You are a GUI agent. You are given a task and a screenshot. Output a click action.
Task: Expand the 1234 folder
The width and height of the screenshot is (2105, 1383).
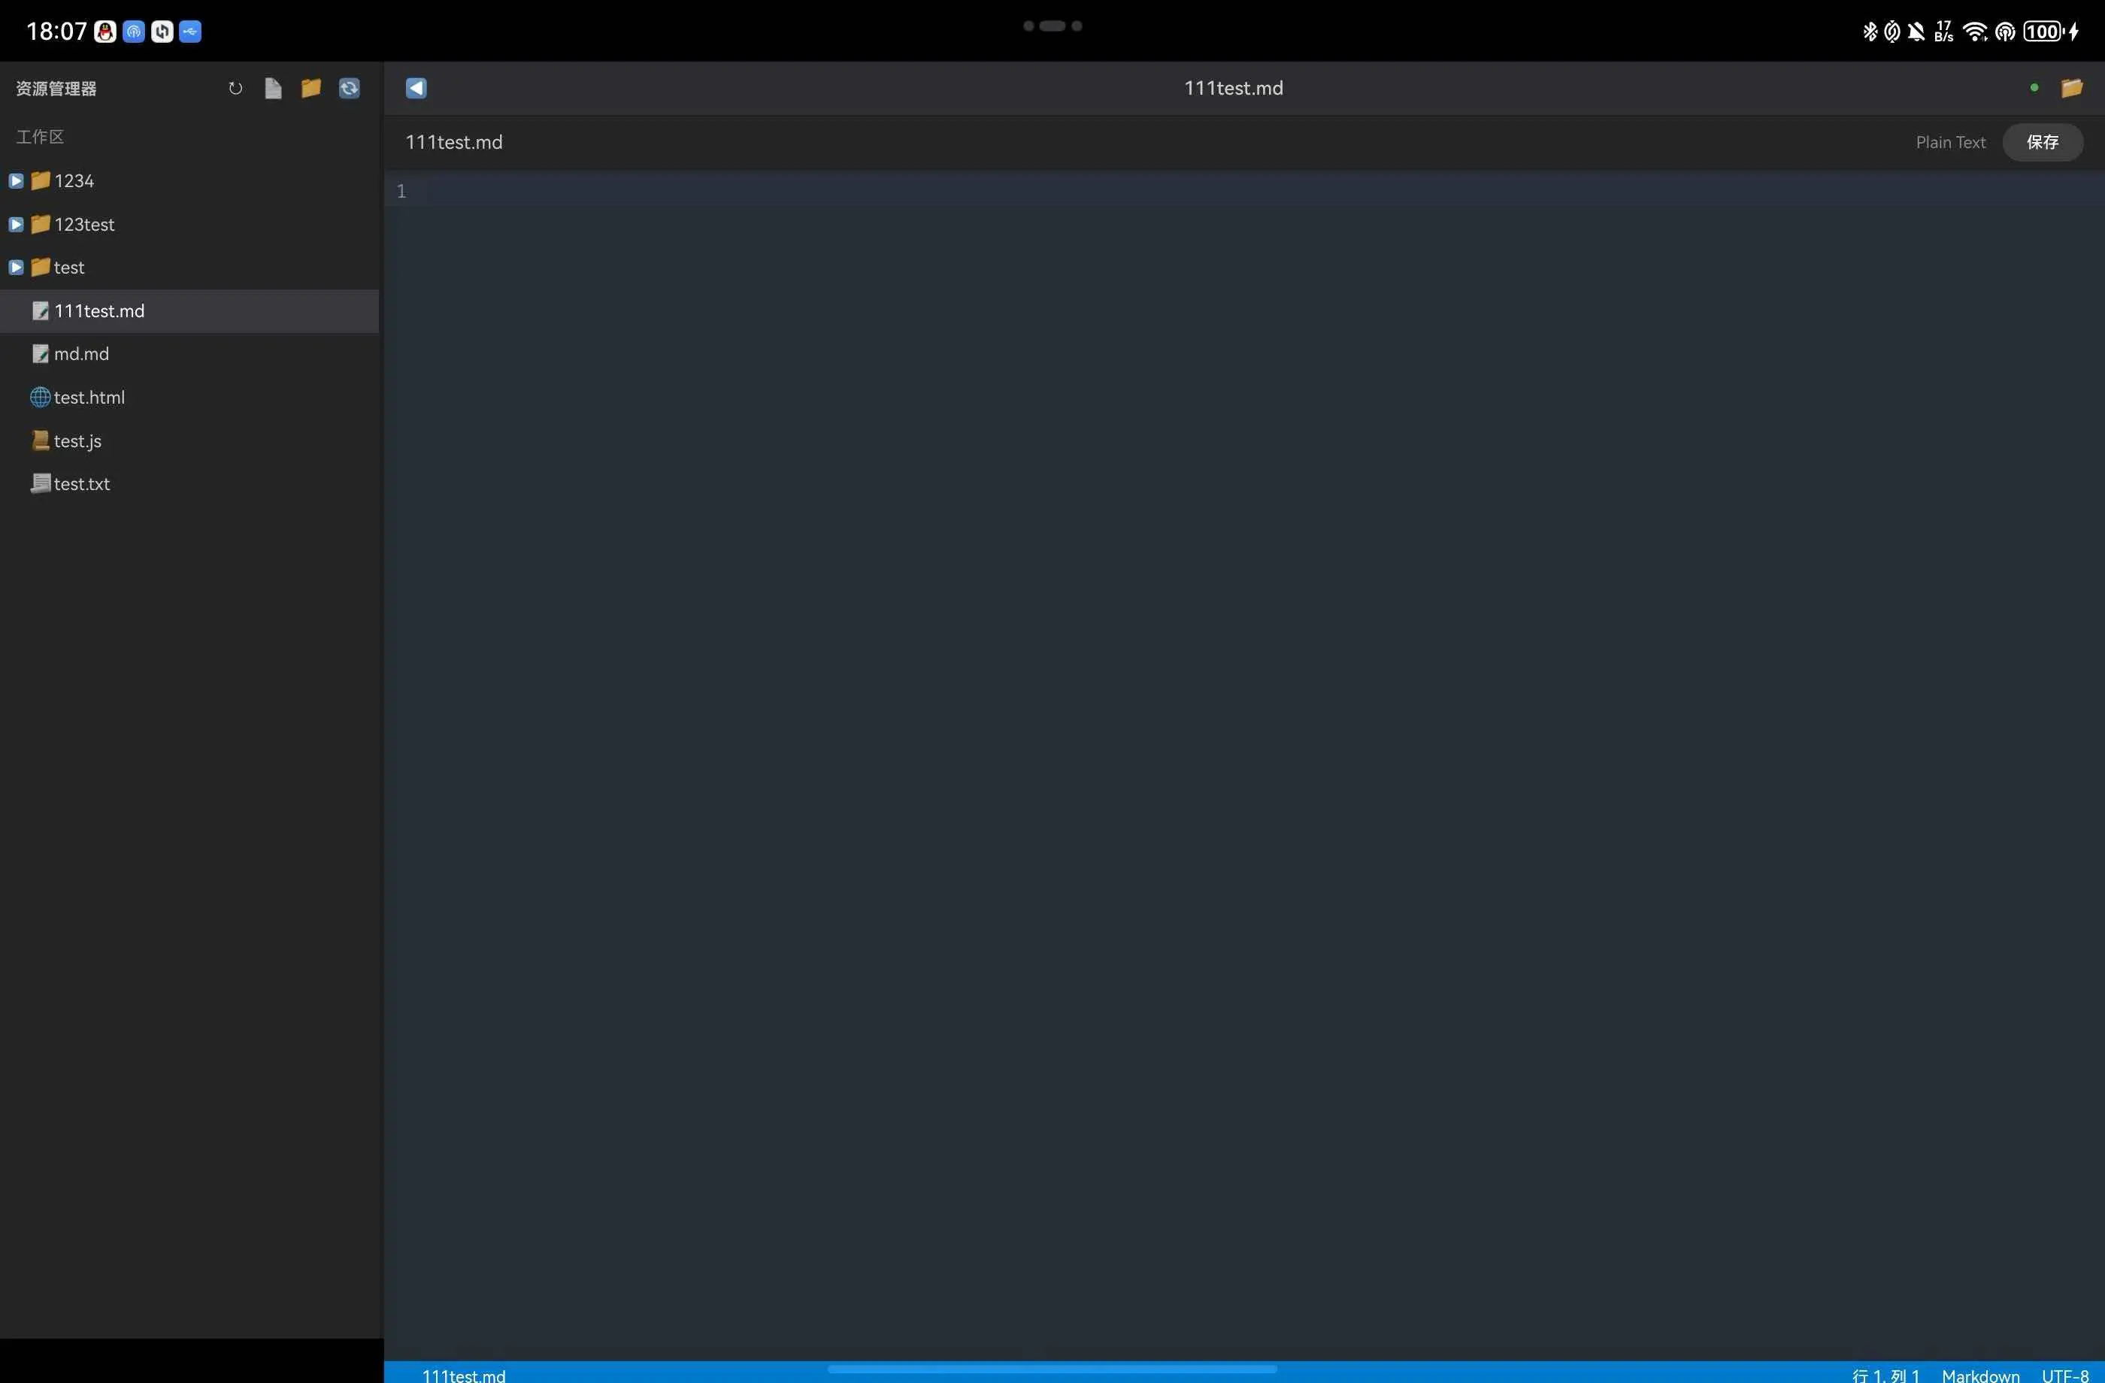[16, 181]
